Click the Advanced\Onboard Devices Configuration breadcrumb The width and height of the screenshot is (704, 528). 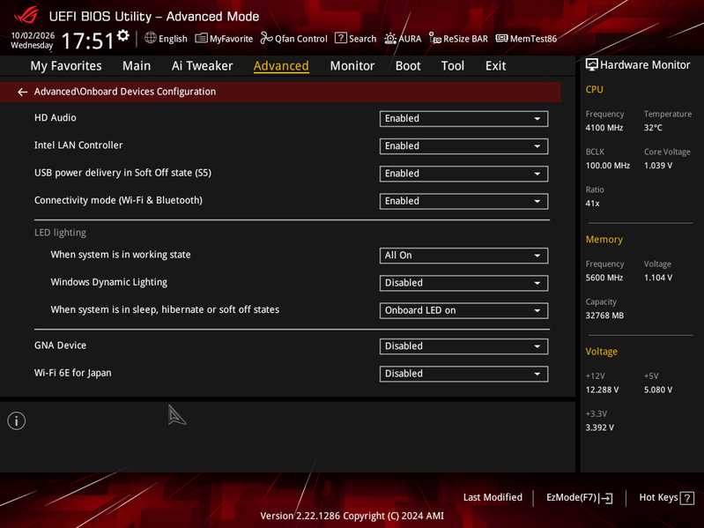[x=125, y=92]
